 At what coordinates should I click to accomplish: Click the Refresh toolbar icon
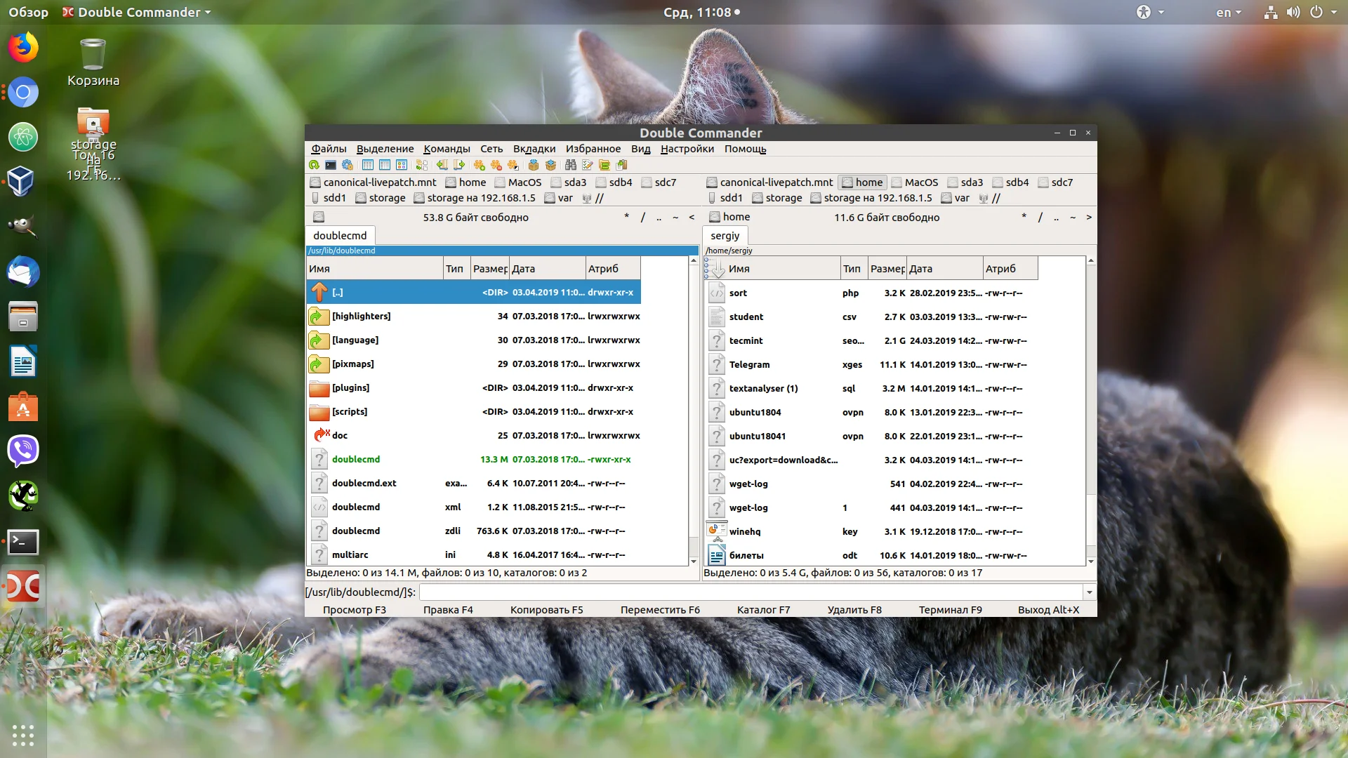(314, 165)
